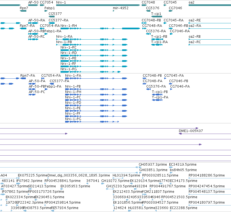Select the CG5377-RA transcript label
This screenshot has height=212, width=231.
tap(58, 20)
